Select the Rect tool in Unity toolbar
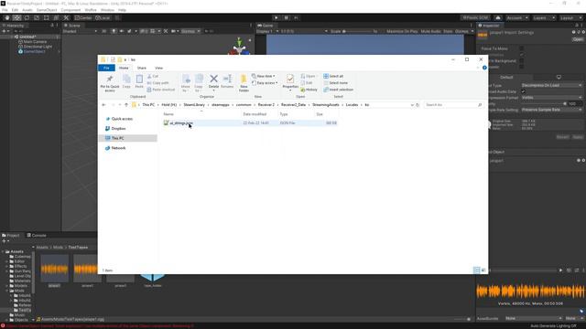Viewport: 586px width, 329px height. (47, 18)
